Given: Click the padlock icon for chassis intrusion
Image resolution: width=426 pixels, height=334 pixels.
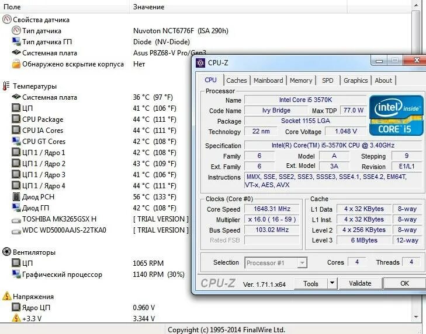Looking at the screenshot, I should tap(16, 64).
